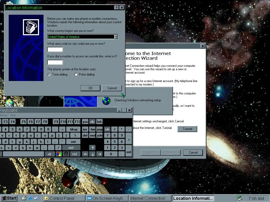The width and height of the screenshot is (270, 202).
Task: Tap the up arrow key on On-Screen Keyboard
Action: [x=93, y=148]
